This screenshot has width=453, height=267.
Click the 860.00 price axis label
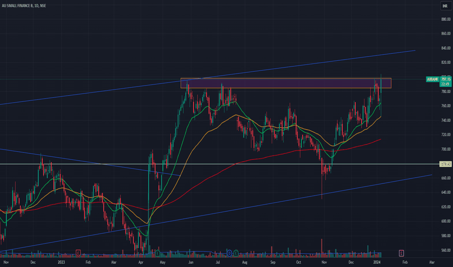click(446, 34)
